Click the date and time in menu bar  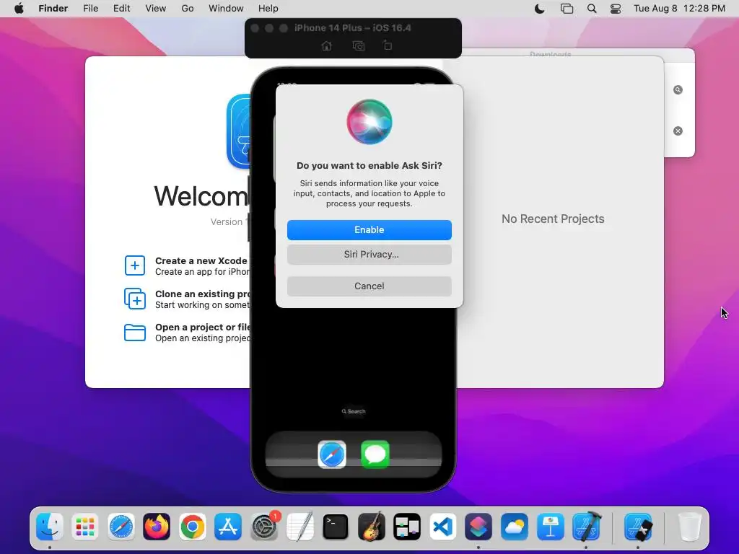tap(679, 9)
